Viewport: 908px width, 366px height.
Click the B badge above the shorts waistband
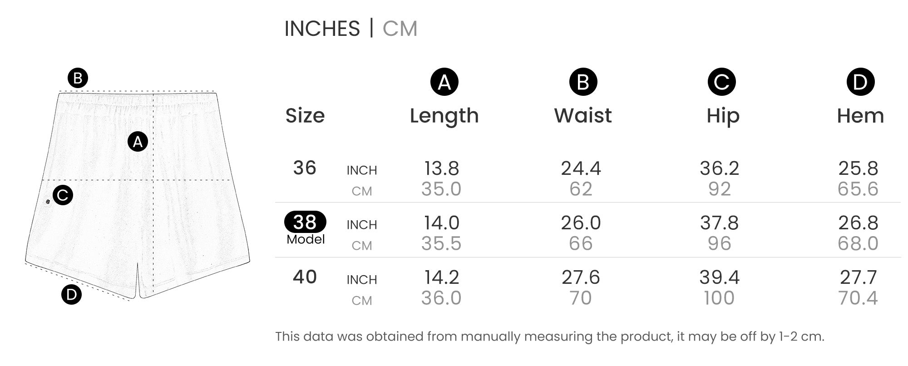78,78
